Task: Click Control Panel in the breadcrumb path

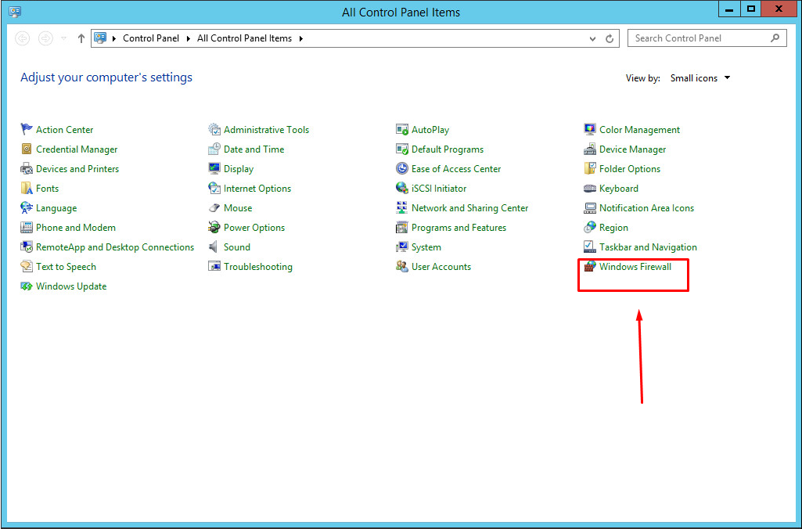Action: tap(150, 38)
